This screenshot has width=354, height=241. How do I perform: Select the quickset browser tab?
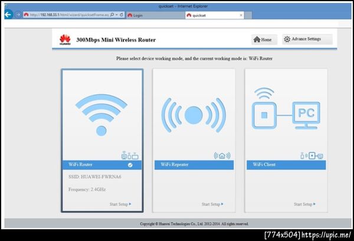215,15
